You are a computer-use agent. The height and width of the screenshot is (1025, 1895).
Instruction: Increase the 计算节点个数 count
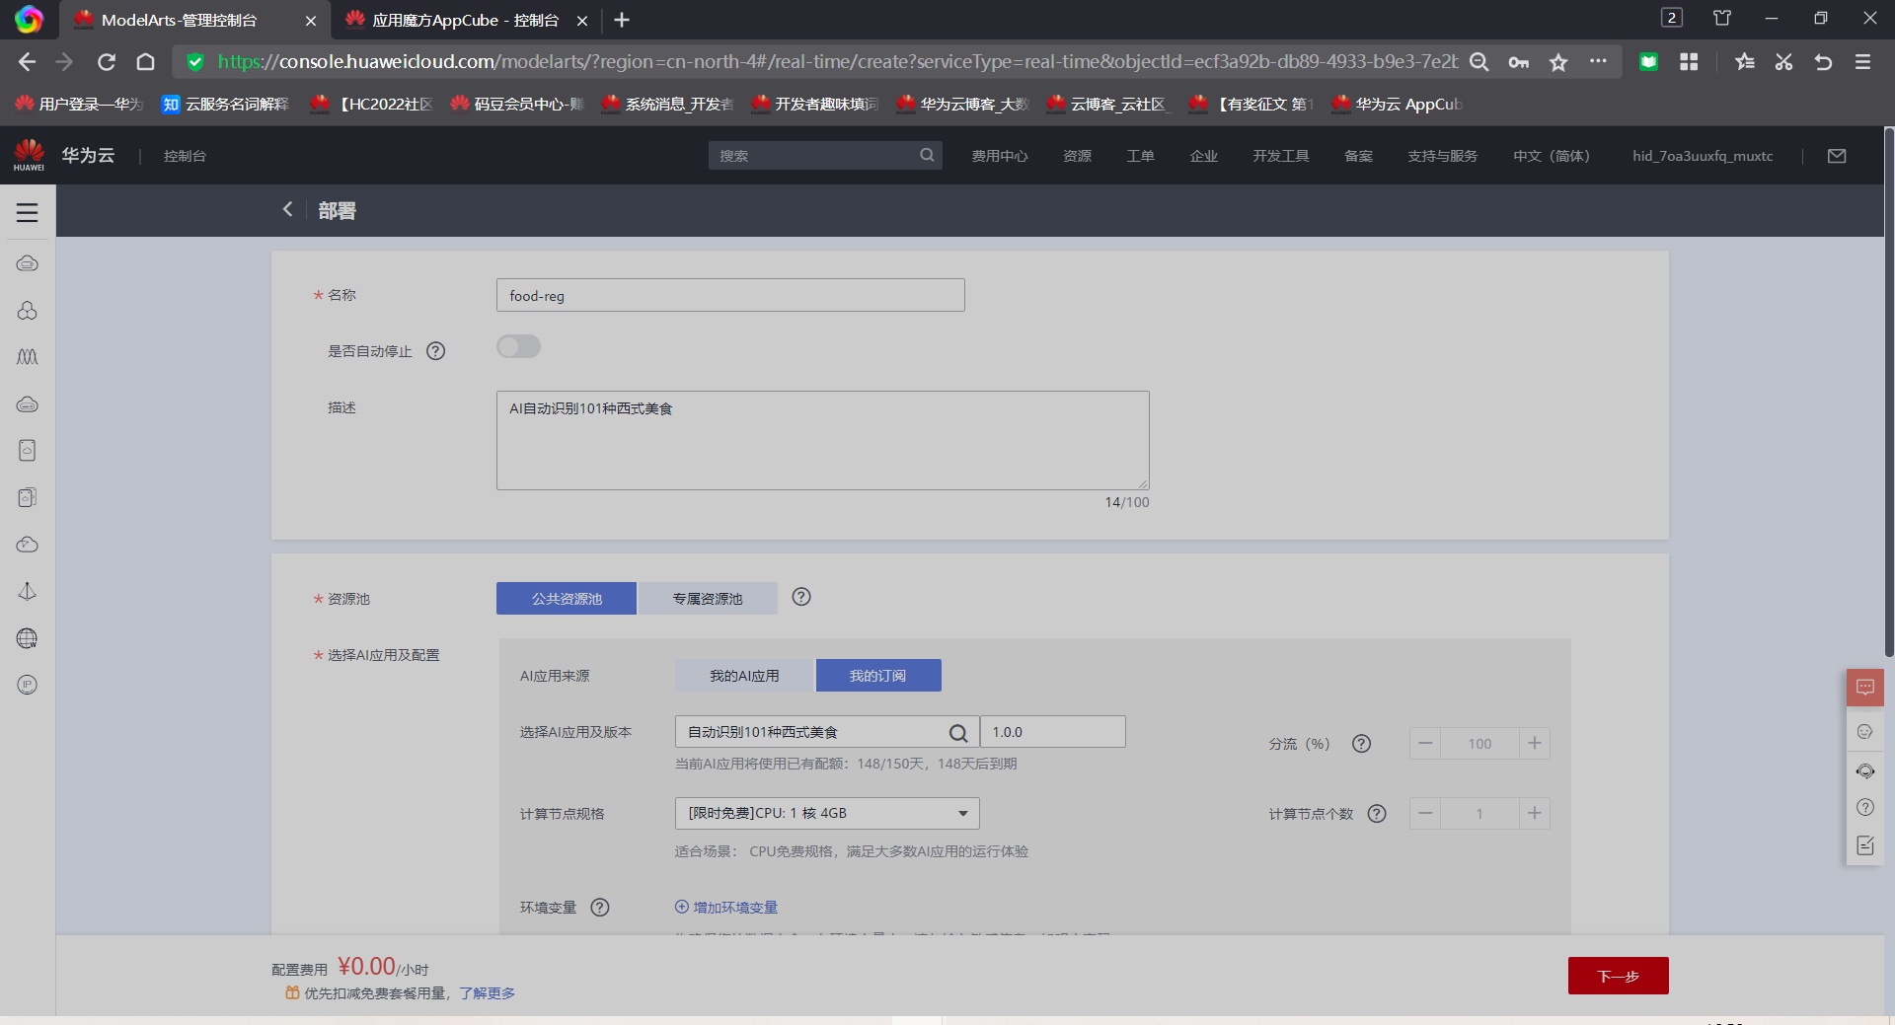1535,814
